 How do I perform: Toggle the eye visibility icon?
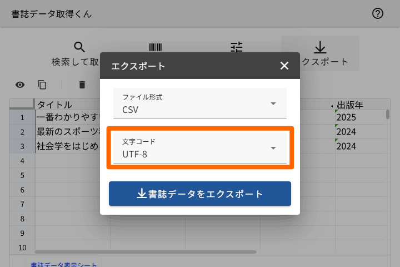tap(20, 85)
